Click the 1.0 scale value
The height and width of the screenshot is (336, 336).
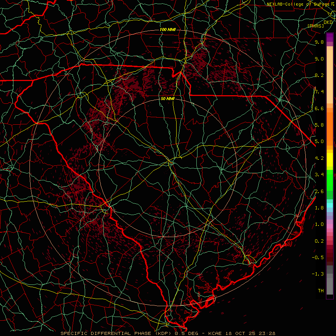click(319, 224)
